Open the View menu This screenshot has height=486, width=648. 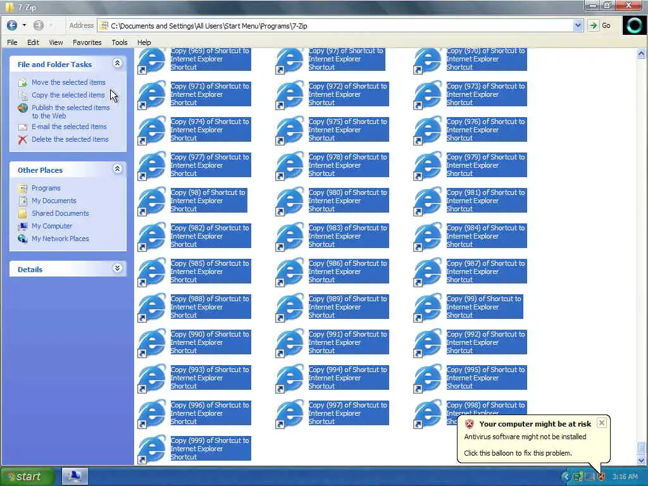click(56, 42)
